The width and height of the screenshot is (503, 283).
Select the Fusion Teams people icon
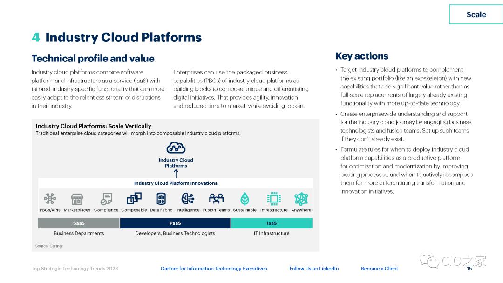[216, 199]
